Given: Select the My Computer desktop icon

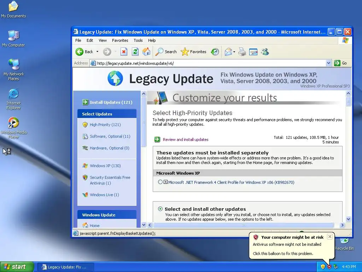Looking at the screenshot, I should [x=13, y=39].
